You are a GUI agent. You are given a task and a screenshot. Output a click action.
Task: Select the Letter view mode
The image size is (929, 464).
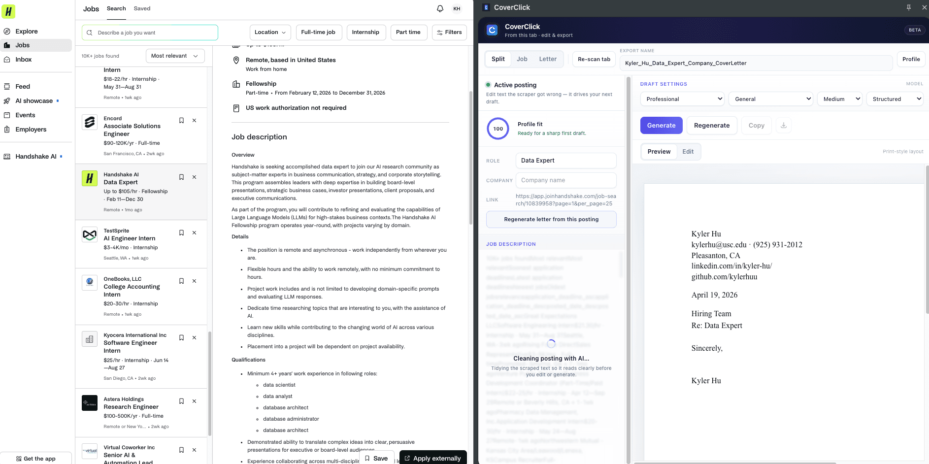[548, 59]
